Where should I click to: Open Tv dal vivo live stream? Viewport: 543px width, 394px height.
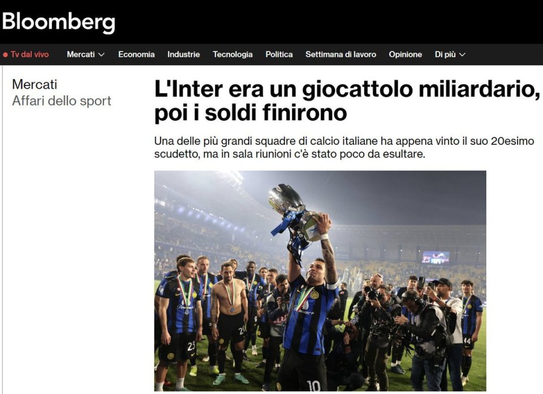[30, 54]
